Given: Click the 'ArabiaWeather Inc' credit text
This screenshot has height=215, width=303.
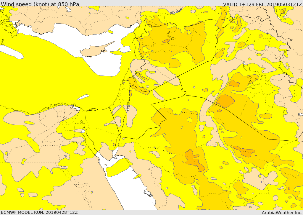Looking at the screenshot, I should (x=281, y=213).
